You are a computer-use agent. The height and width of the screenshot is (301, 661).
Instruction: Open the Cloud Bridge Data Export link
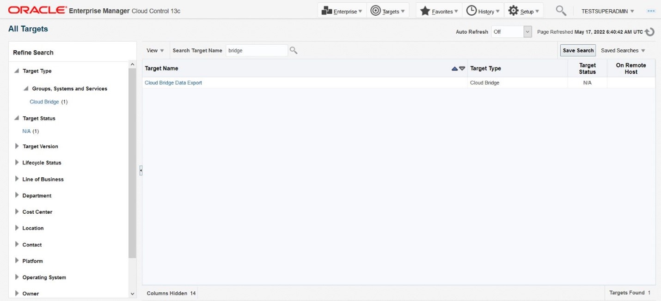(173, 83)
